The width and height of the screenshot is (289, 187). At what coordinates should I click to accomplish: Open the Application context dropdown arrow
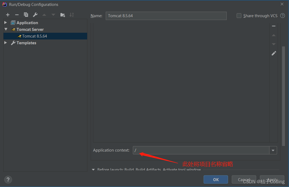(x=273, y=150)
